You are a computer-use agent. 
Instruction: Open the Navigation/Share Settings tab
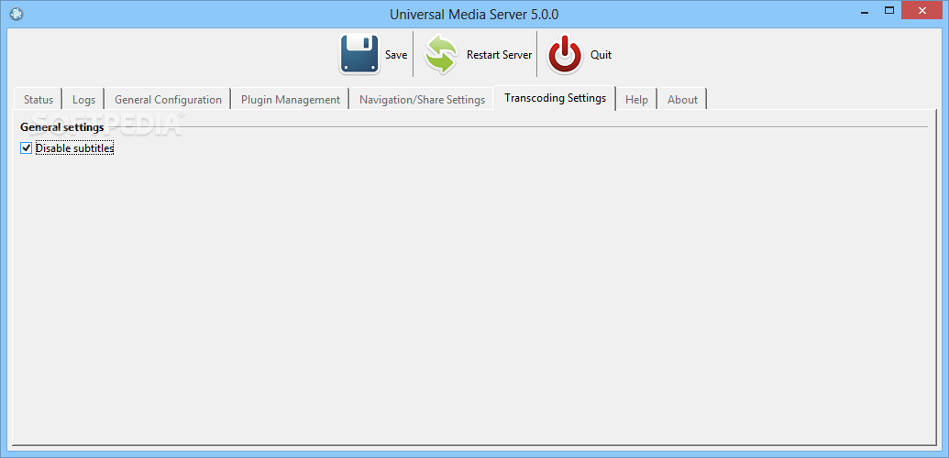[422, 100]
